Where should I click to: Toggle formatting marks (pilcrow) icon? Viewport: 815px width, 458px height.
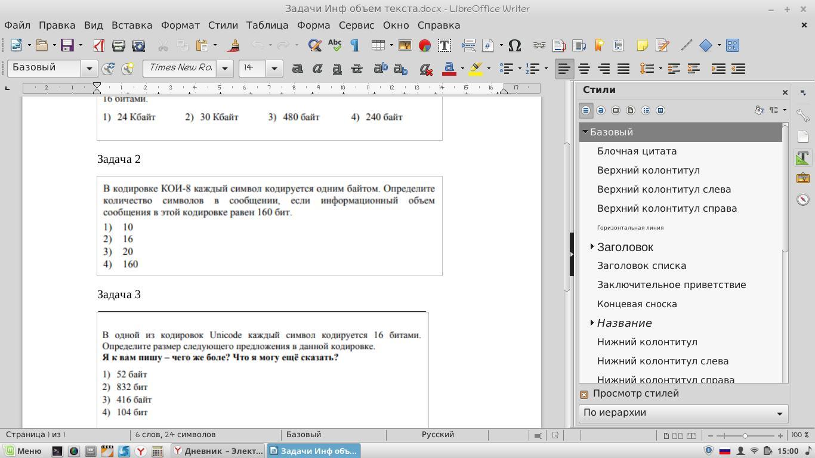354,45
